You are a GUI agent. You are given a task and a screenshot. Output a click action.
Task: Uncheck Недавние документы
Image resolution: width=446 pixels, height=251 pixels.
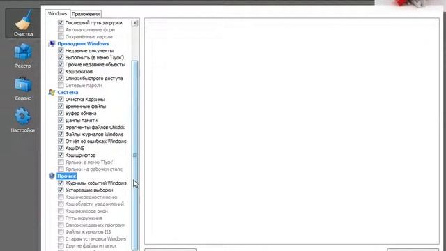61,50
